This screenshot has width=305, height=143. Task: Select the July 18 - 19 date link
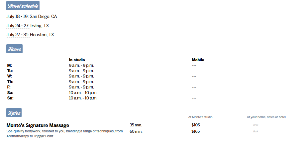18,17
